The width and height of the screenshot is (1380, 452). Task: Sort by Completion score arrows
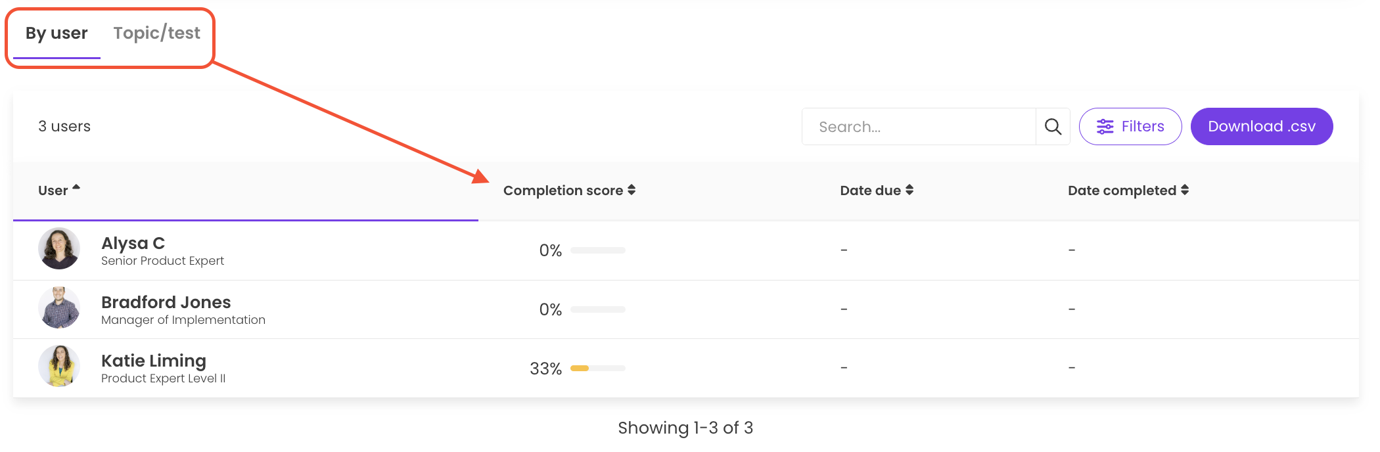coord(632,190)
